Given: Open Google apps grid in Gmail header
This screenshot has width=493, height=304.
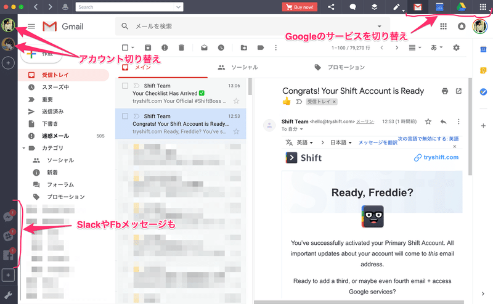Looking at the screenshot, I should pyautogui.click(x=443, y=27).
